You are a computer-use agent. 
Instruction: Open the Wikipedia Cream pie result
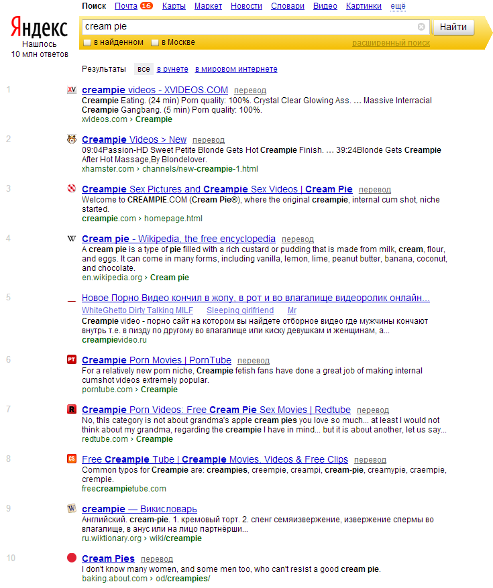(178, 239)
